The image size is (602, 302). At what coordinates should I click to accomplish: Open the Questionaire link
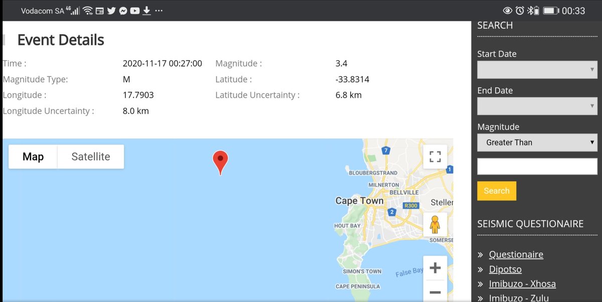(516, 254)
